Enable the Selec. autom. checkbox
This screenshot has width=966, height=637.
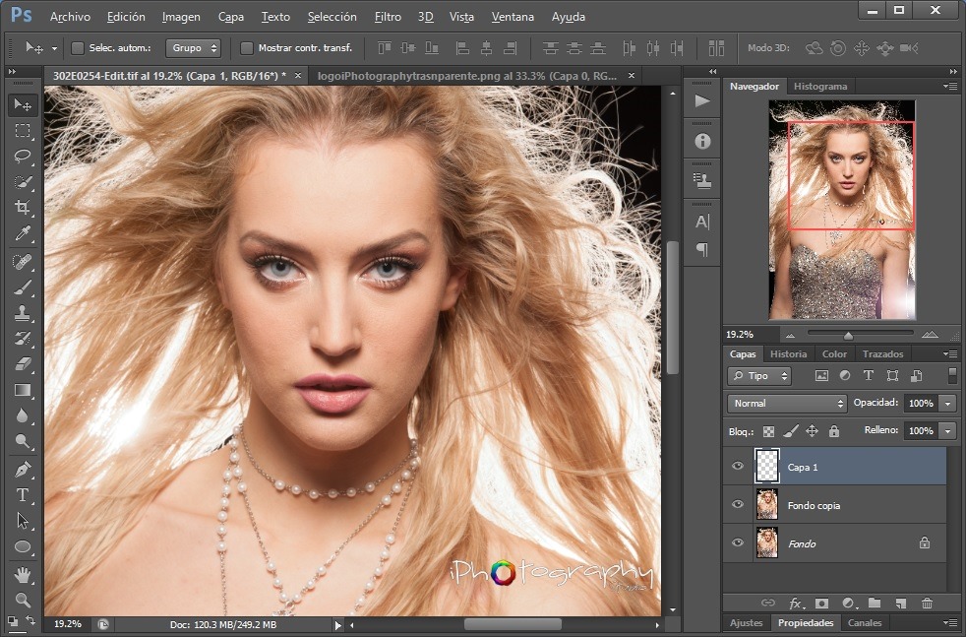tap(79, 48)
